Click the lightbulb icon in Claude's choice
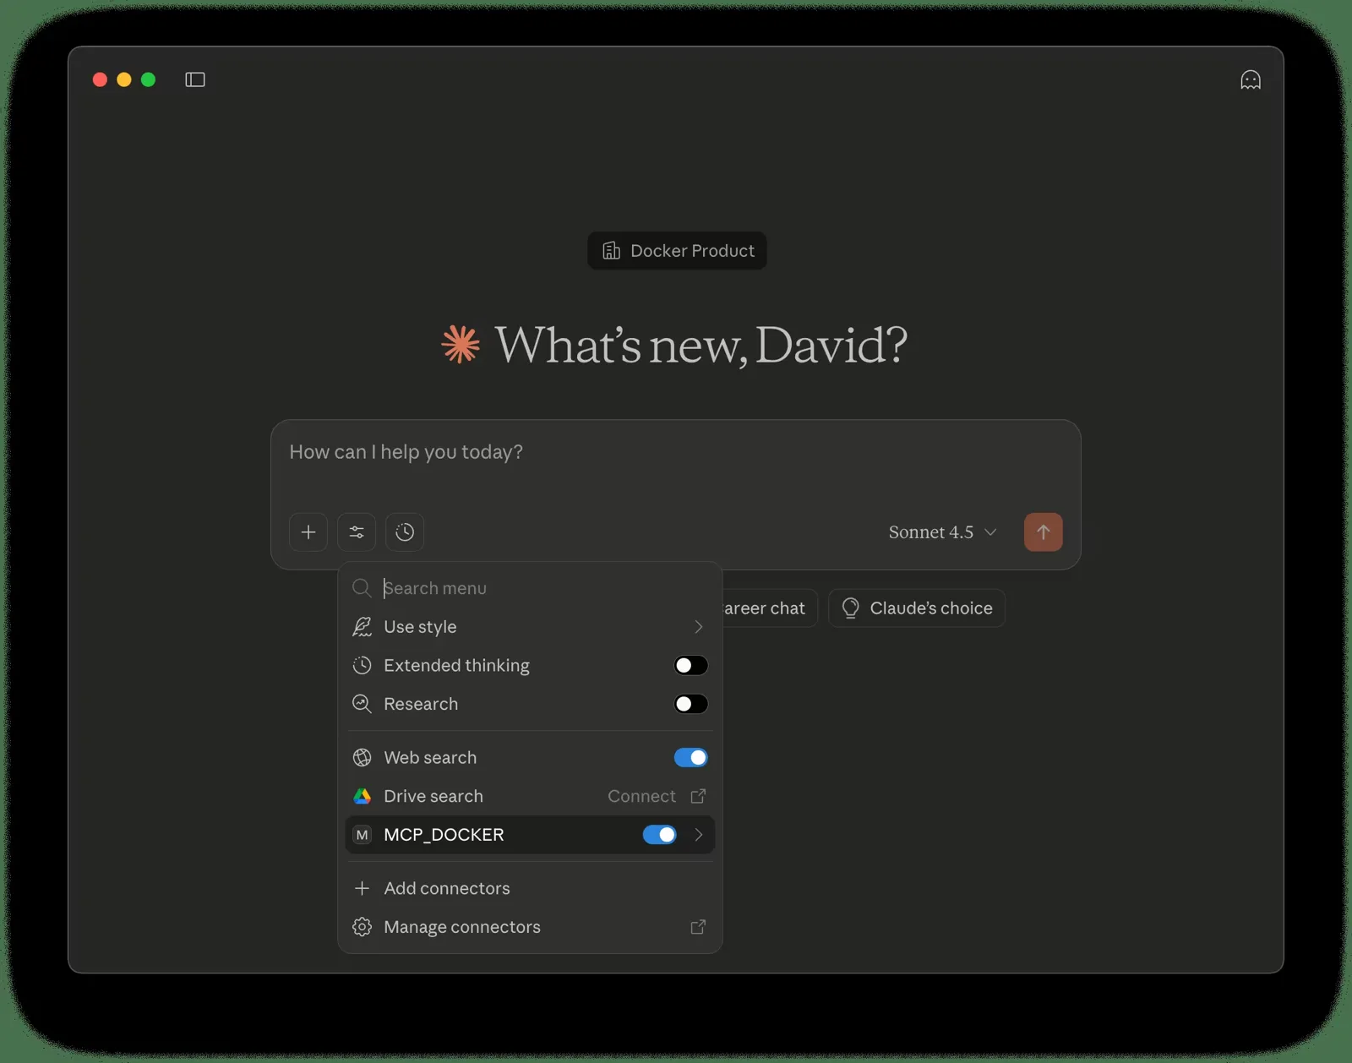 click(x=851, y=608)
